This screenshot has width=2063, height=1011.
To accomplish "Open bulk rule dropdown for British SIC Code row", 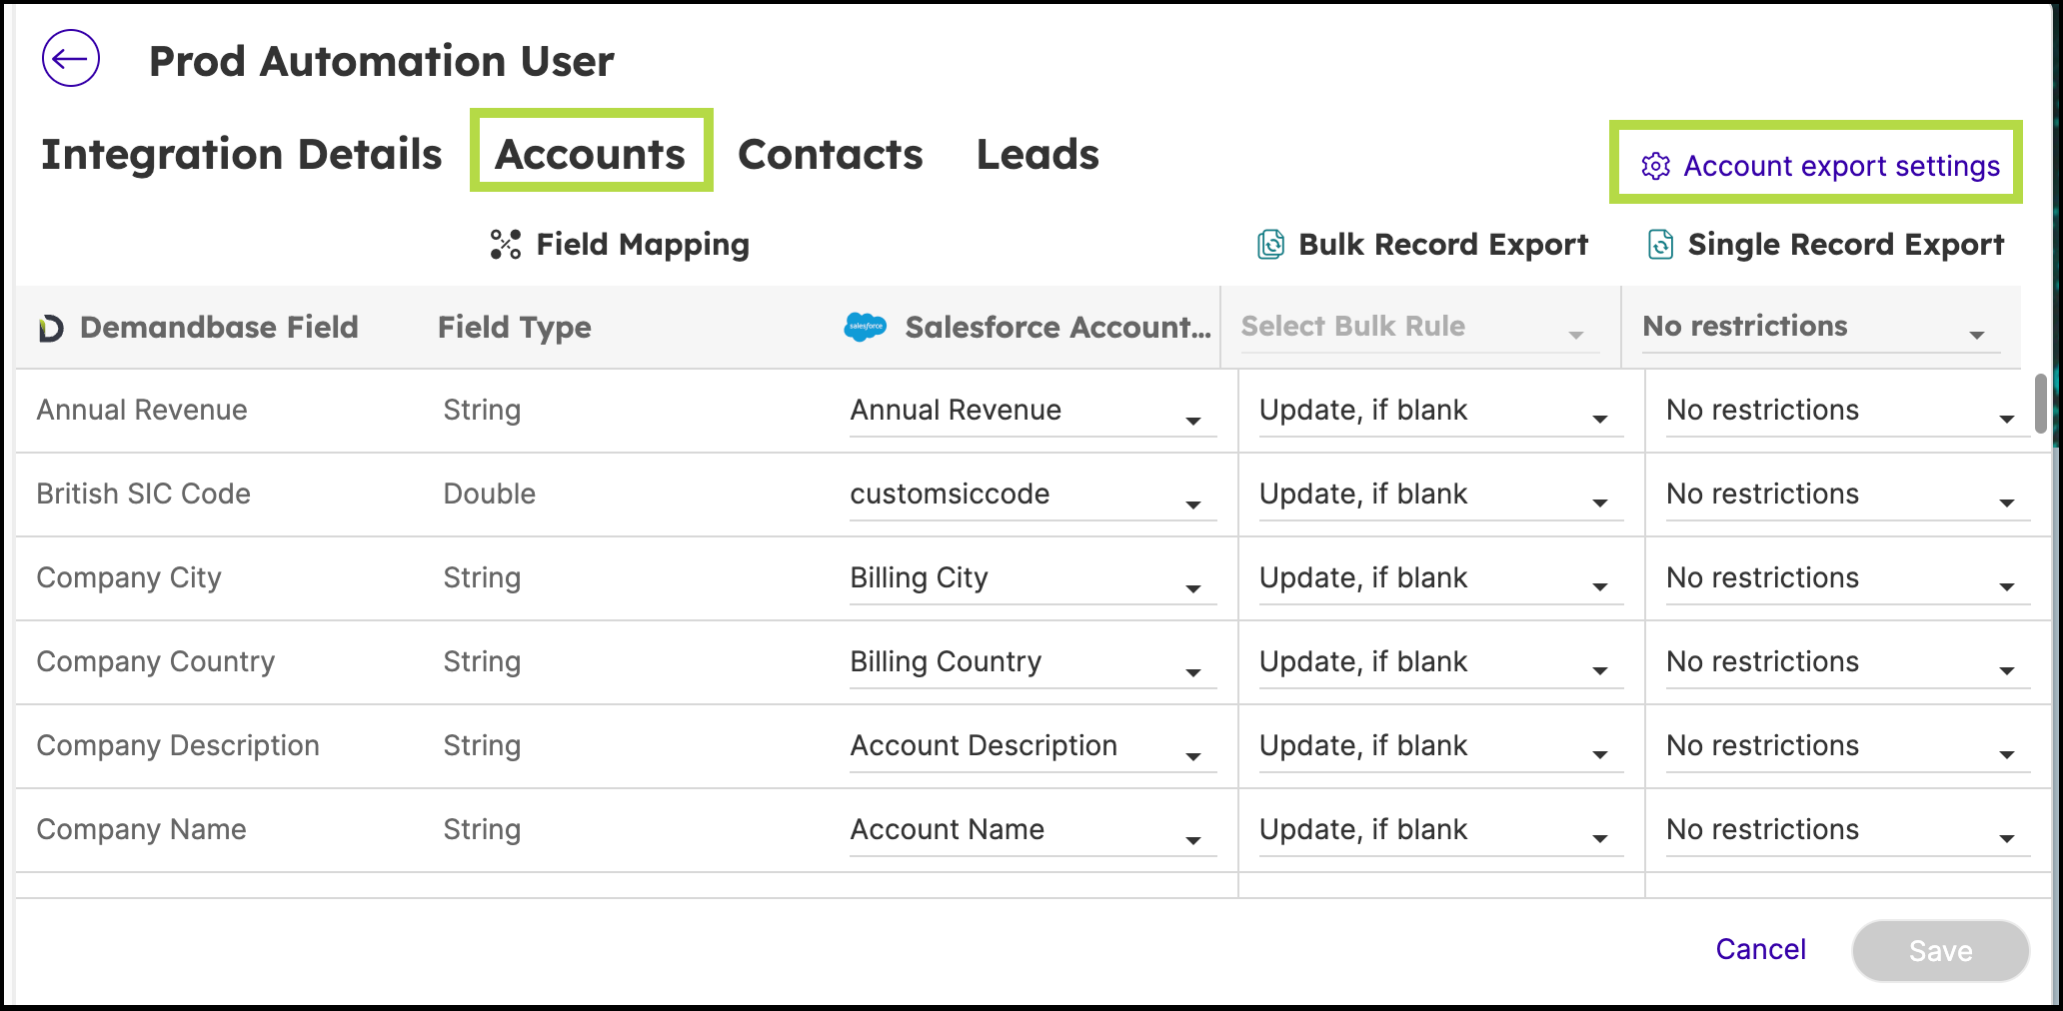I will pyautogui.click(x=1440, y=496).
